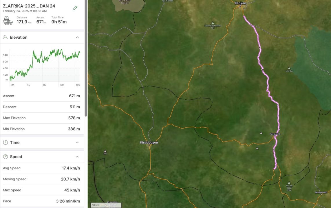Click the sidebar vertical scrollbar
331x208 pixels.
[x=86, y=58]
